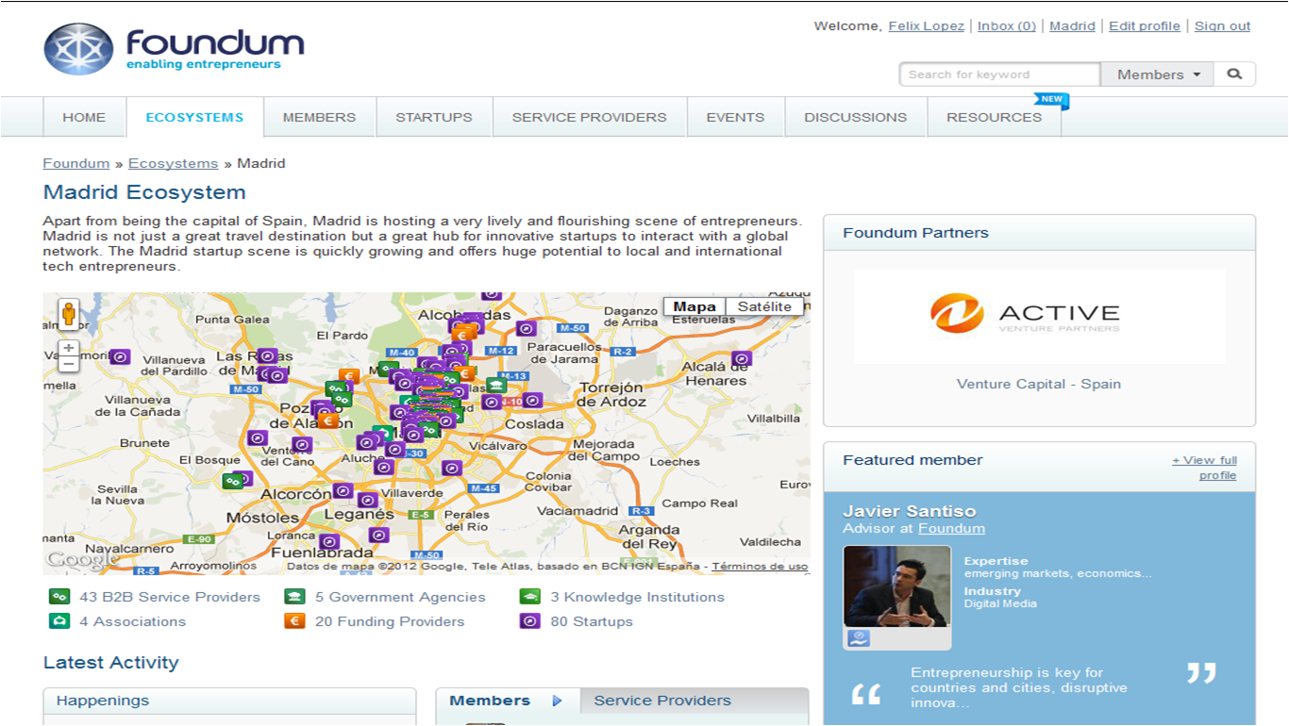Click the map zoom in plus button

(x=69, y=348)
